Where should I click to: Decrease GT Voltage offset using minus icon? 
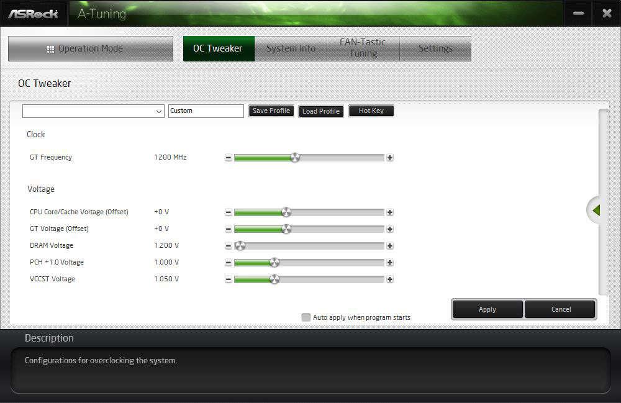pos(228,229)
